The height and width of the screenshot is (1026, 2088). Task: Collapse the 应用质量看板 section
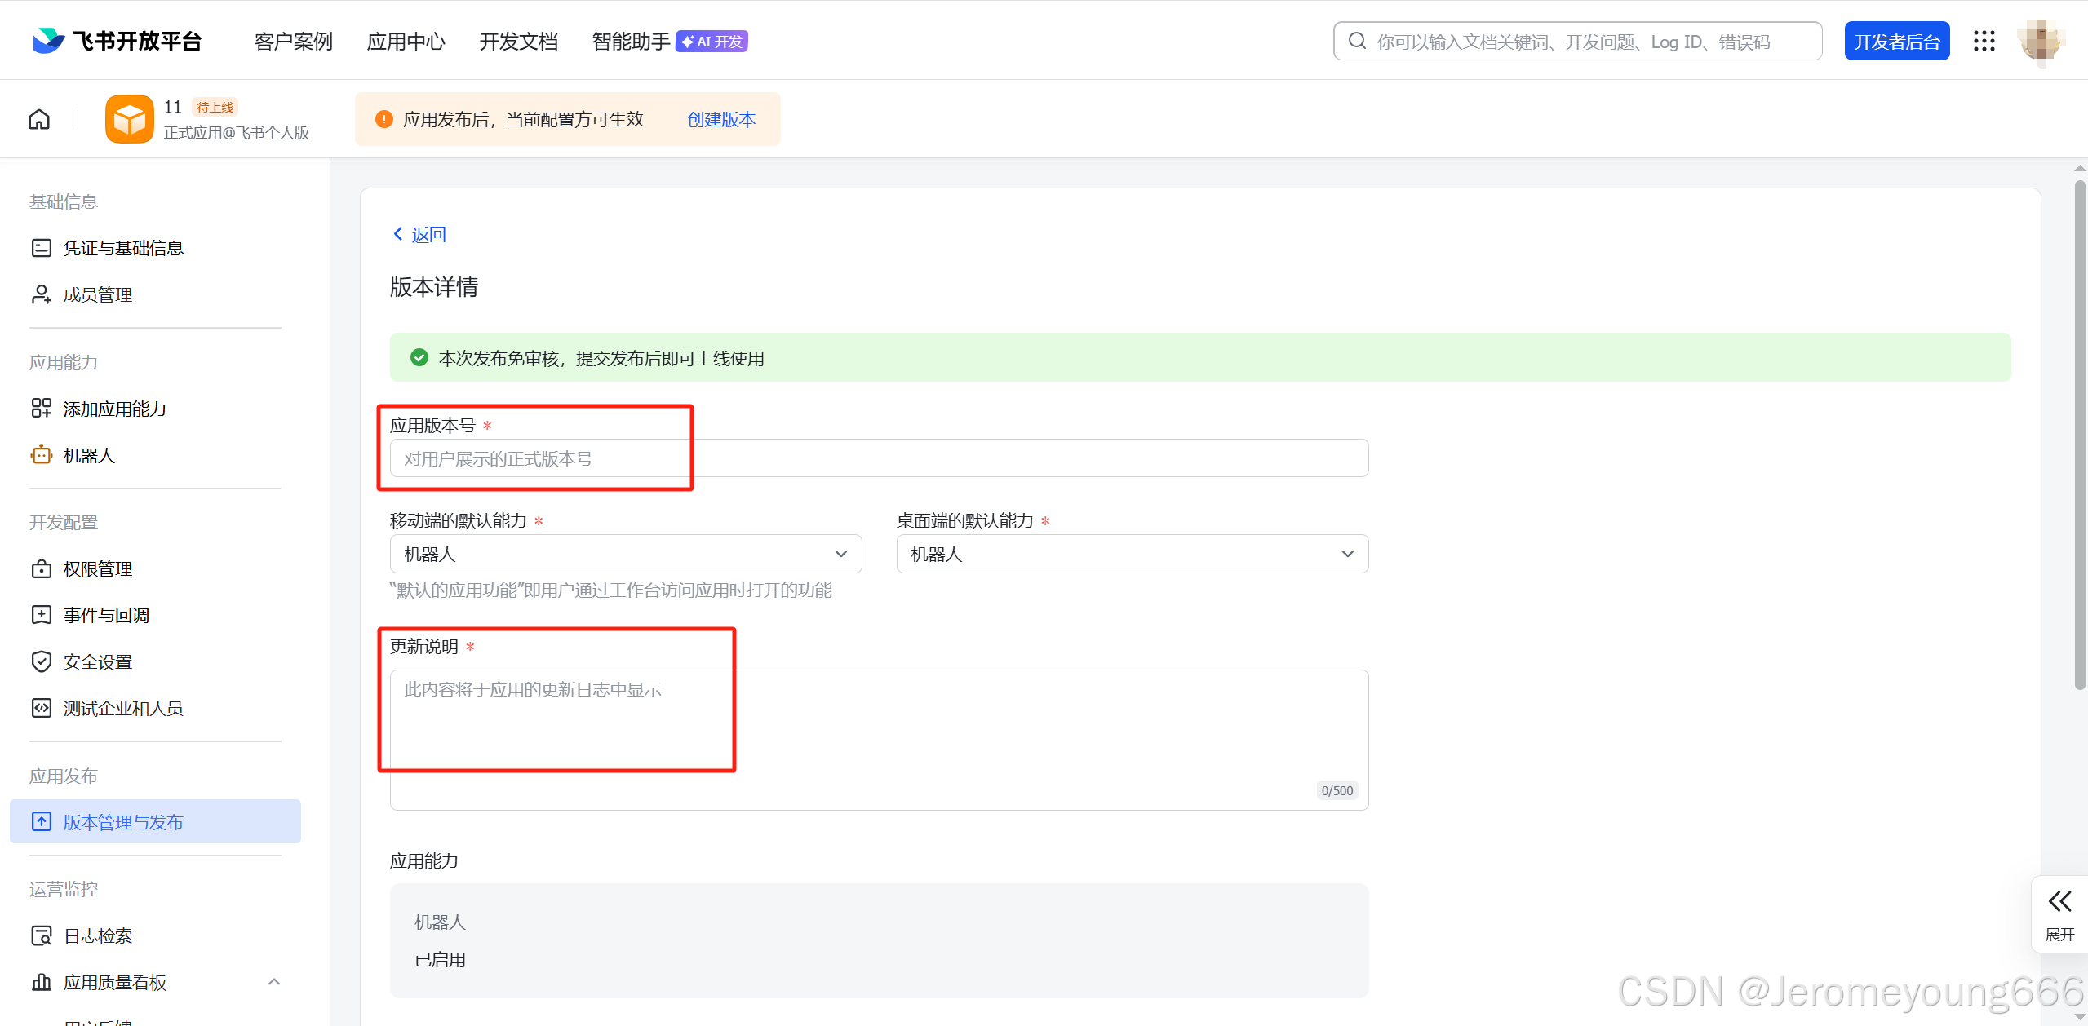pos(273,982)
